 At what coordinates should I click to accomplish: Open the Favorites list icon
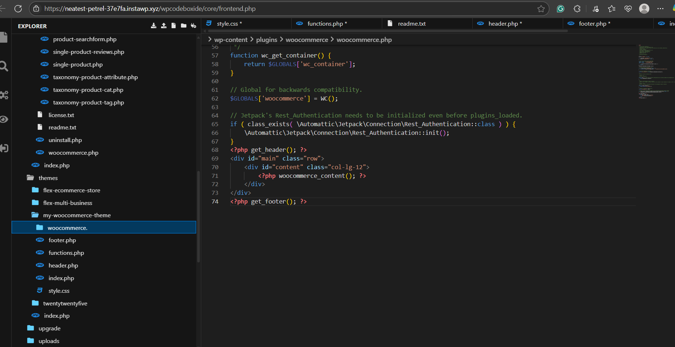[x=612, y=9]
